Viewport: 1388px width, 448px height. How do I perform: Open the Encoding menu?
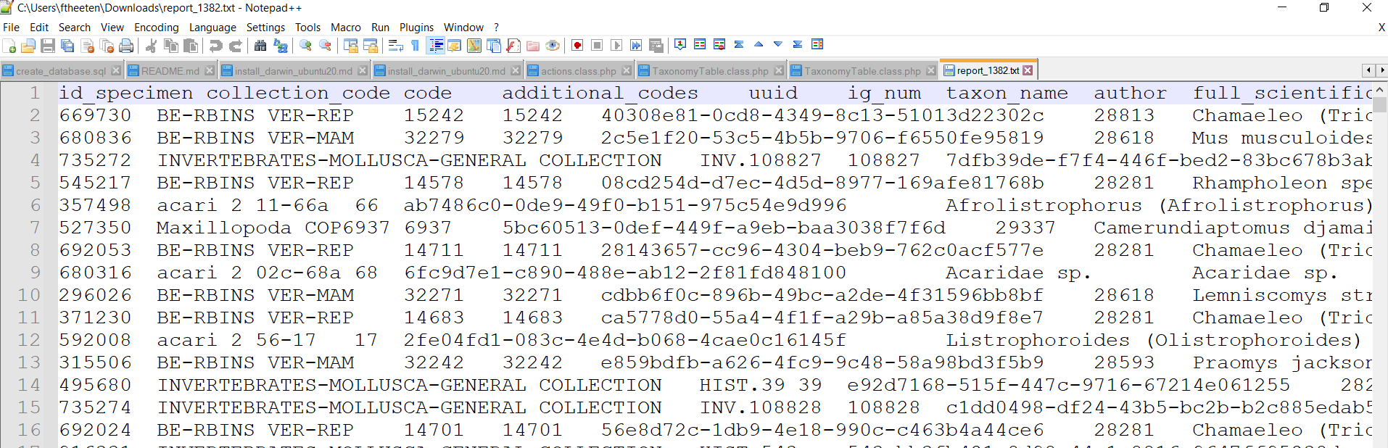click(x=156, y=28)
